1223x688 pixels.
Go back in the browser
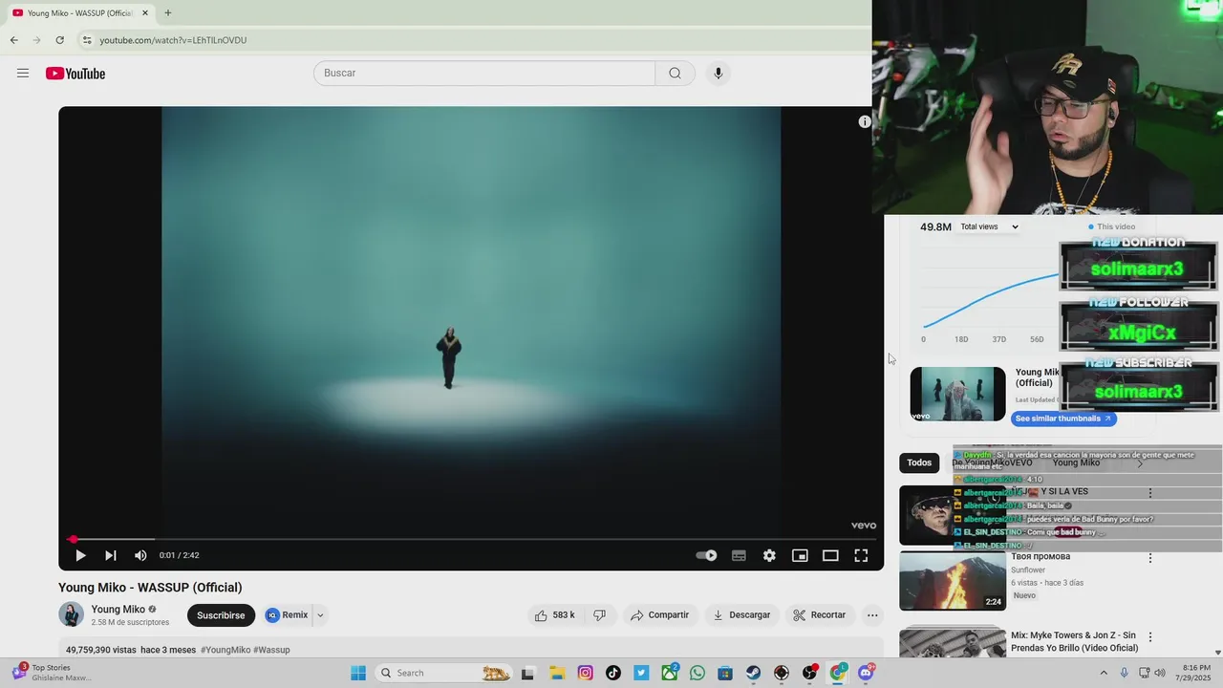click(14, 40)
